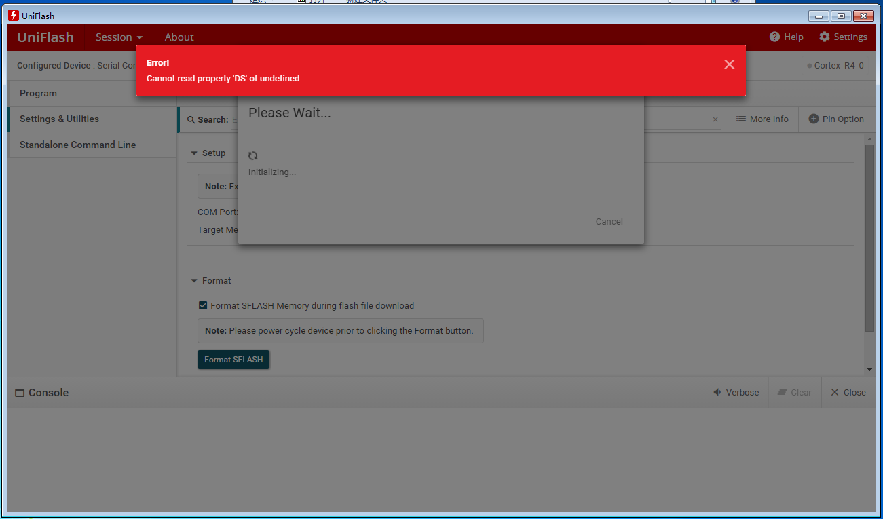This screenshot has width=883, height=519.
Task: Click the scrollbar down arrow
Action: coord(869,370)
